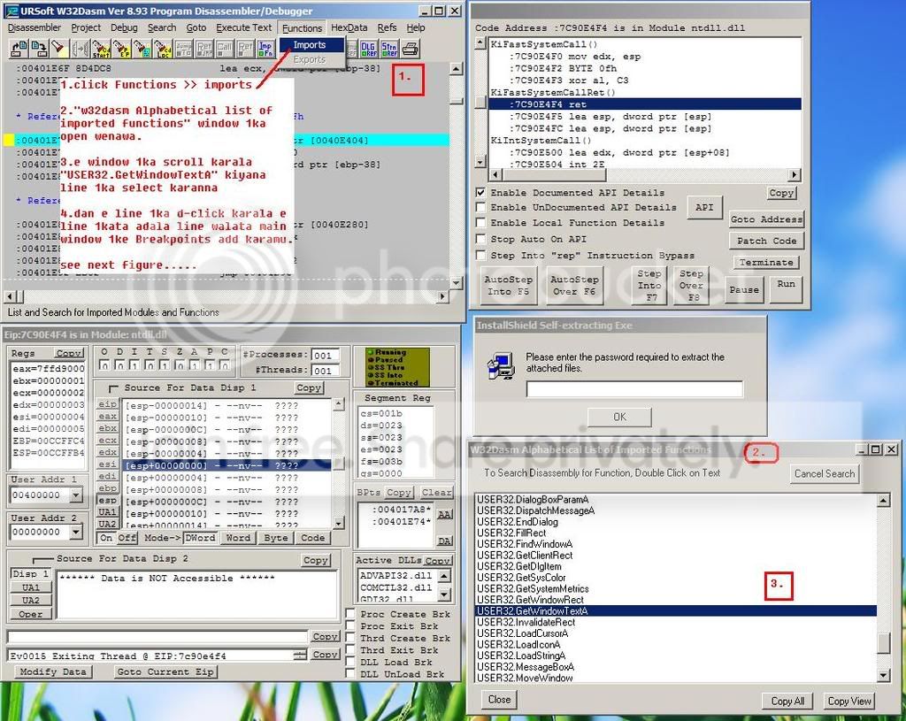Uncheck Enable Documented API Details

(480, 192)
